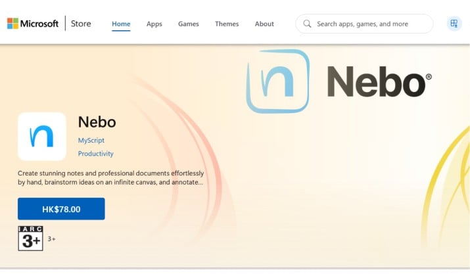The width and height of the screenshot is (470, 276).
Task: Click the large Nebo banner logo icon
Action: coord(278,81)
